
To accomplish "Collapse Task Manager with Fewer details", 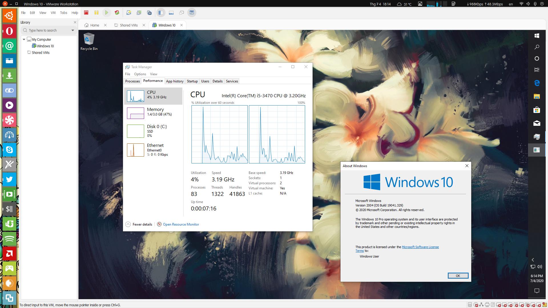I will pyautogui.click(x=139, y=224).
